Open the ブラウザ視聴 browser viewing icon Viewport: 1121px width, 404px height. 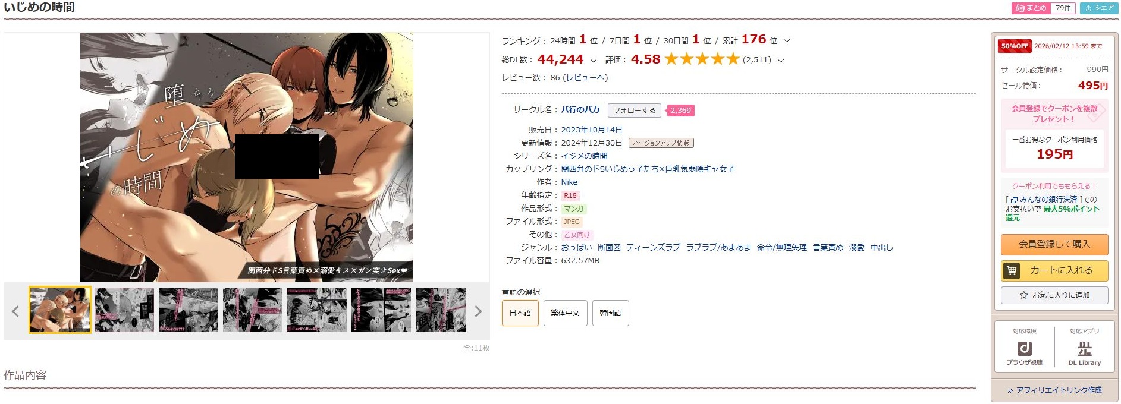tap(1024, 352)
